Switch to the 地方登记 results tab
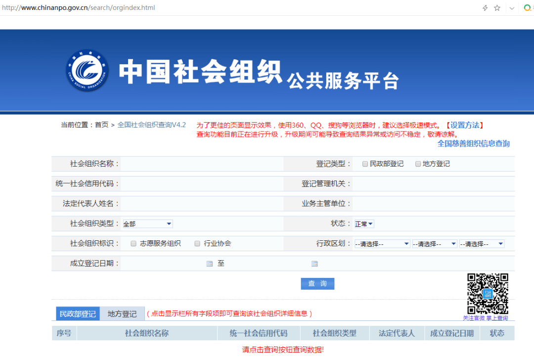 122,313
